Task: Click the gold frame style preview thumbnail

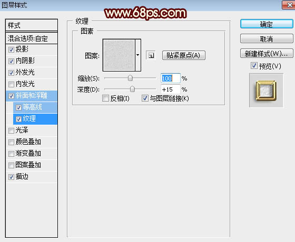Action: coord(266,90)
